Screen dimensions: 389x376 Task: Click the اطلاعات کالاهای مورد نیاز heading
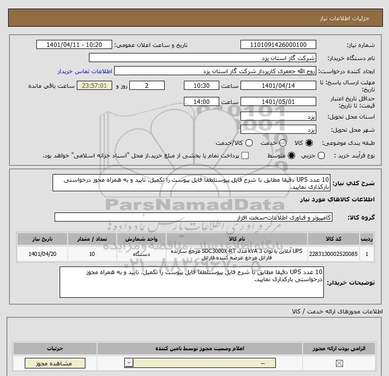(337, 199)
